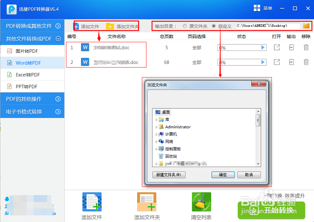Click the large bottom 添加文件 icon

(x=92, y=202)
